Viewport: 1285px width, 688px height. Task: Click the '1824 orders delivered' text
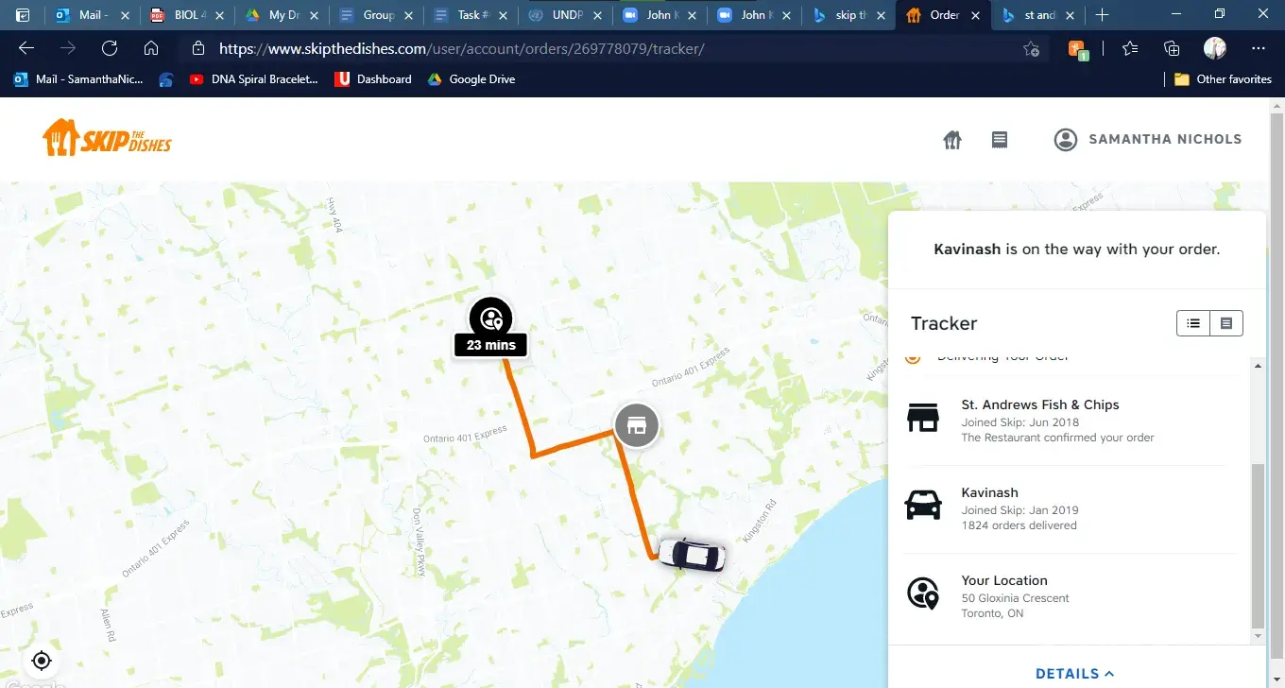click(x=1019, y=525)
